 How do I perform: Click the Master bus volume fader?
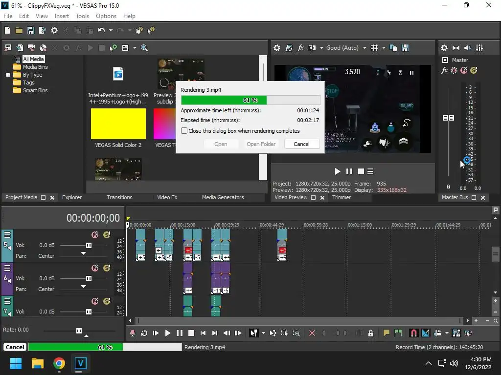tap(448, 118)
